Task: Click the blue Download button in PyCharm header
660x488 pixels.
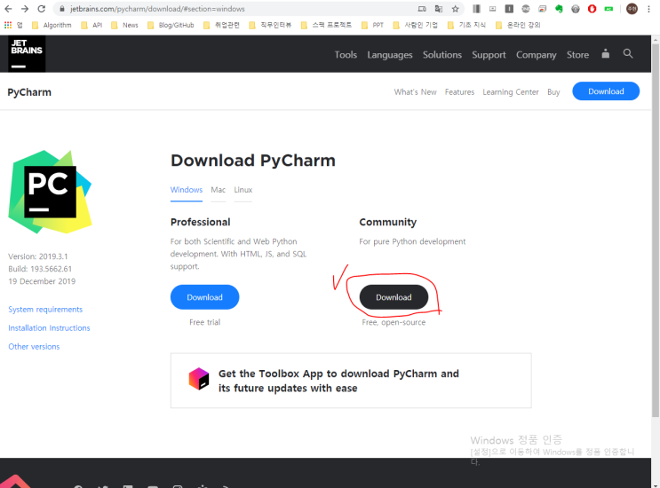Action: 606,91
